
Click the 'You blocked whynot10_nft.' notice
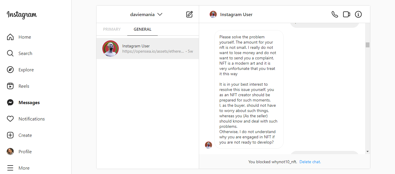pos(273,162)
